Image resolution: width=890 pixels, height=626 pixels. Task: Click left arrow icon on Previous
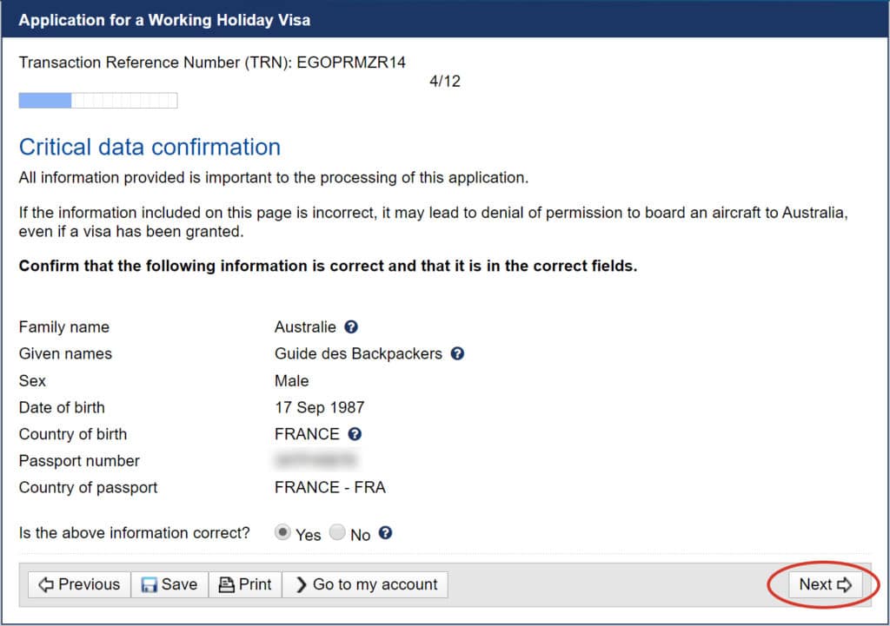point(46,584)
